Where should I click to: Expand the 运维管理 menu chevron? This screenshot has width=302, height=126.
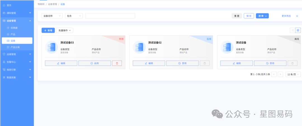pyautogui.click(x=30, y=54)
